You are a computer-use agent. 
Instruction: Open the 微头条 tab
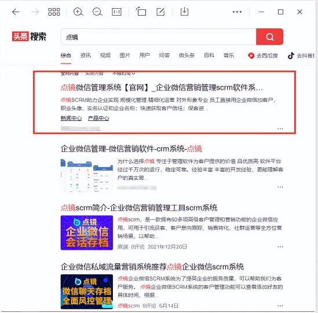[x=187, y=56]
